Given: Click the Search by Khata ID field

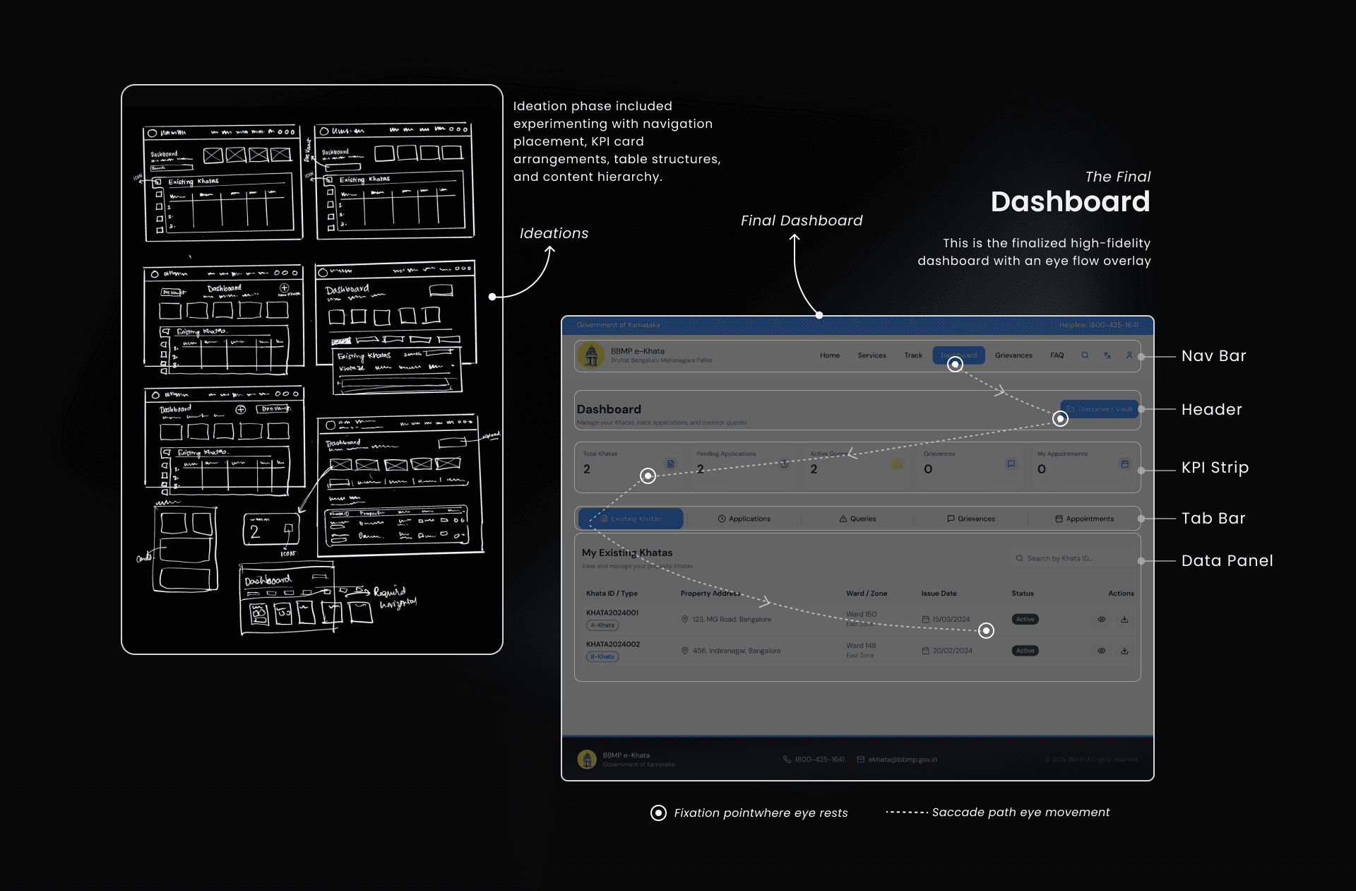Looking at the screenshot, I should tap(1059, 558).
